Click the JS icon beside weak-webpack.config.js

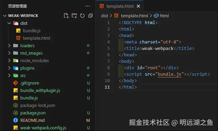pos(16,128)
